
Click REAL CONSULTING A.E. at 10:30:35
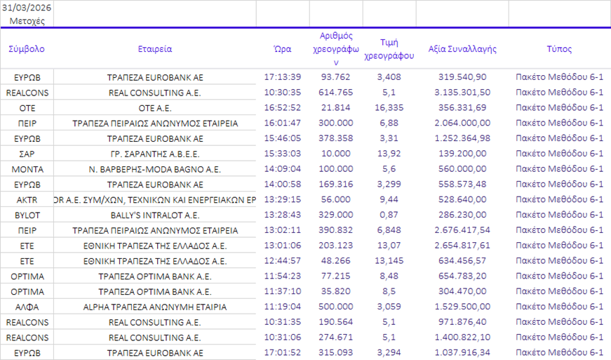click(x=155, y=93)
